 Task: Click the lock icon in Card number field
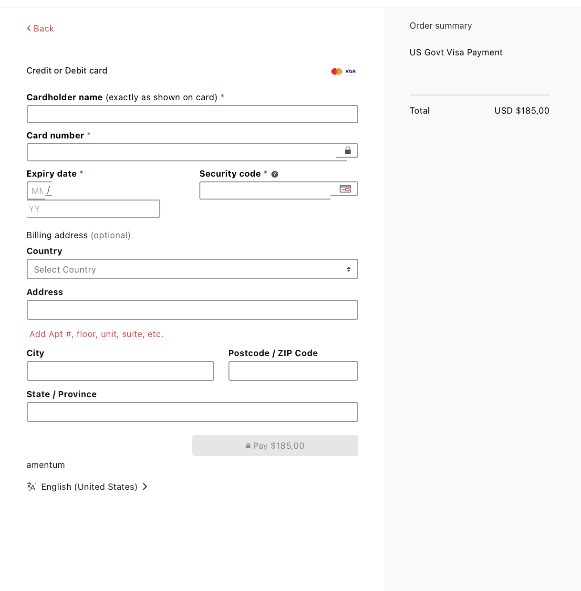click(x=348, y=151)
